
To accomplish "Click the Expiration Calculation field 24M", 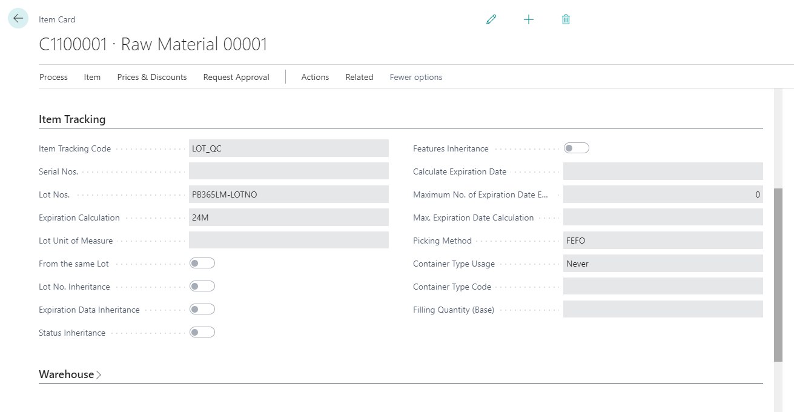I will (x=289, y=218).
